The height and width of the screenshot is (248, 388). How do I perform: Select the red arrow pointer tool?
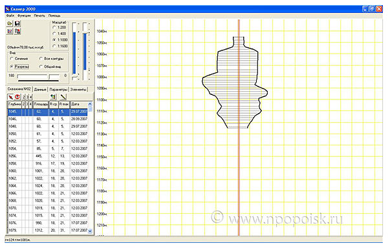[x=10, y=97]
